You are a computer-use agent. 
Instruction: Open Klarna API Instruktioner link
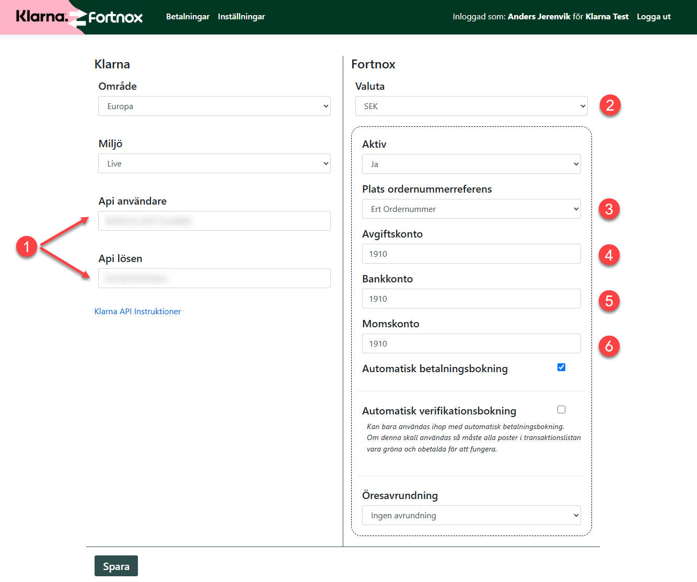click(x=138, y=312)
